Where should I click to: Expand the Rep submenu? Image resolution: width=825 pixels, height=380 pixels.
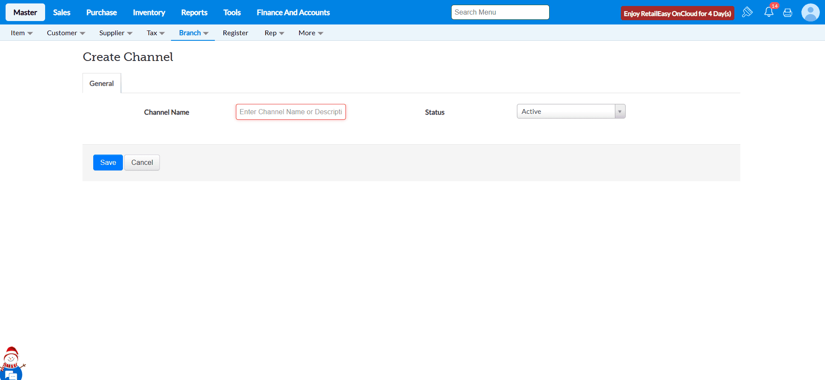coord(274,33)
